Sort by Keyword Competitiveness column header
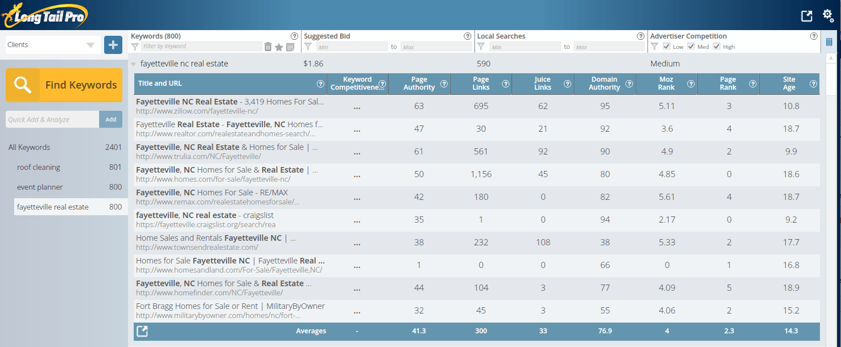 coord(357,83)
